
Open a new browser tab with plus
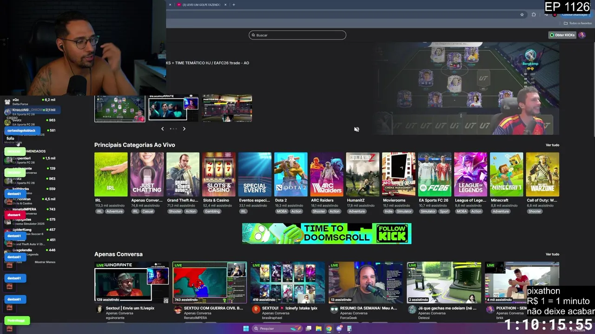[233, 5]
